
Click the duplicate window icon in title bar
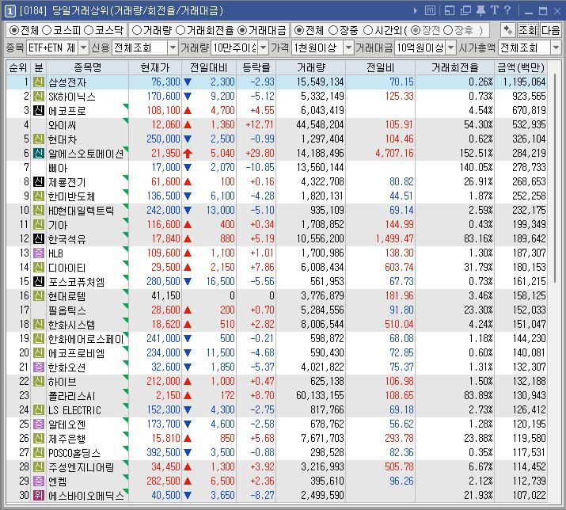pos(465,10)
